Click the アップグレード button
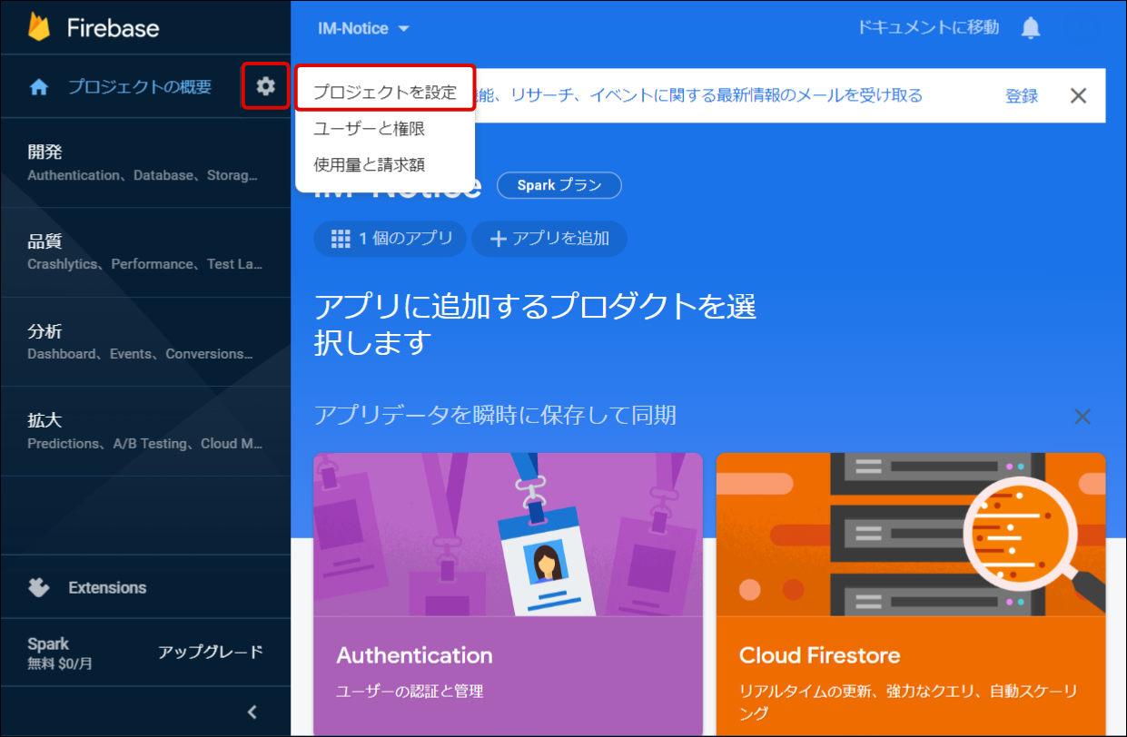Screen dimensions: 1127x737 click(x=211, y=652)
